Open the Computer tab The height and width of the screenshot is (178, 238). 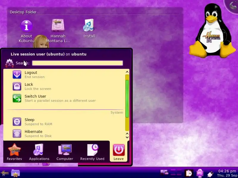pyautogui.click(x=65, y=152)
